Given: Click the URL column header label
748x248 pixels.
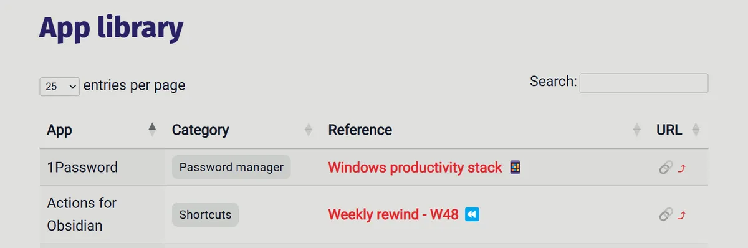Looking at the screenshot, I should [669, 130].
